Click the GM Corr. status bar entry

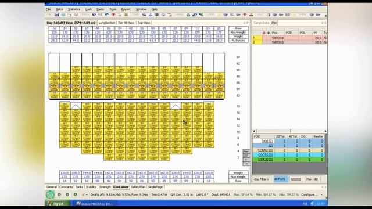coord(181,195)
